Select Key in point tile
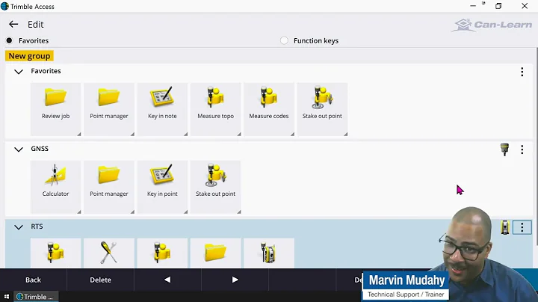Viewport: 538px width, 302px height. pyautogui.click(x=162, y=187)
